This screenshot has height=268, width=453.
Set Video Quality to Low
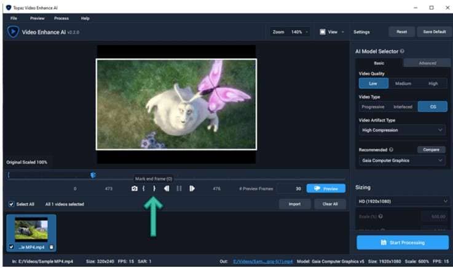point(374,83)
